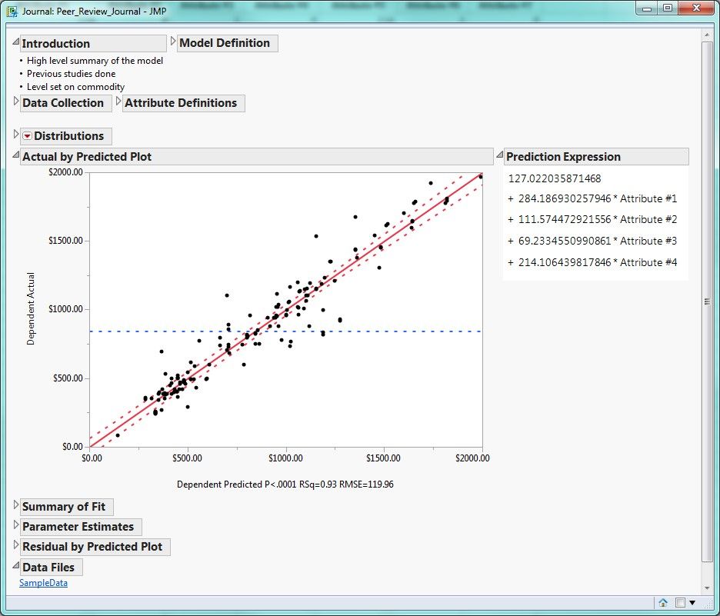Click the Attribute #1 coefficient term
720x616 pixels.
[x=592, y=198]
